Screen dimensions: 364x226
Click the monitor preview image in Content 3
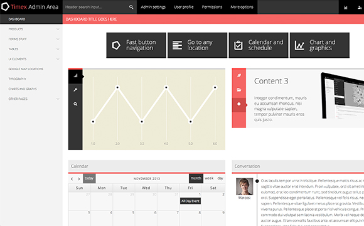343,95
